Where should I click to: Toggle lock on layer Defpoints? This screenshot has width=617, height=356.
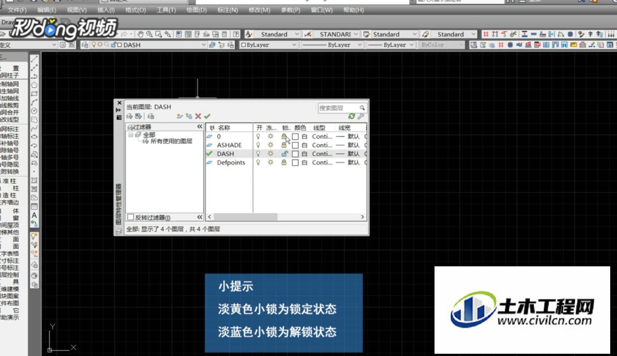tap(284, 162)
